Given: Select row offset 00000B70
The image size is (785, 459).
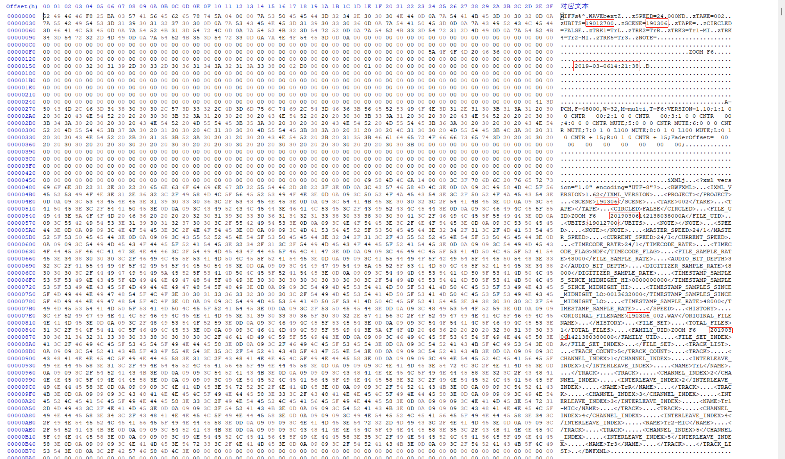Looking at the screenshot, I should (x=21, y=451).
